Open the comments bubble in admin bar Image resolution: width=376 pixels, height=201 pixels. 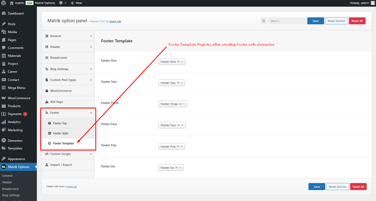(x=61, y=3)
